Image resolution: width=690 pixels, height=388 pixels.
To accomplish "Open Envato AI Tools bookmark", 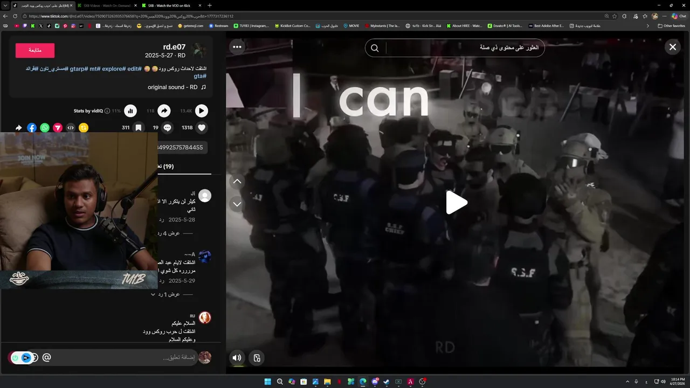I will (505, 26).
